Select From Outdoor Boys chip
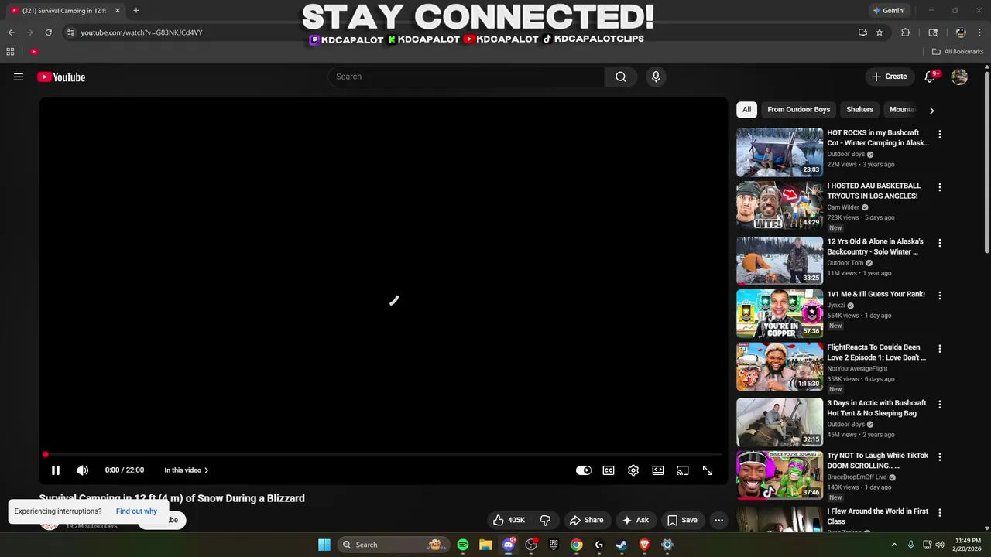 point(798,110)
